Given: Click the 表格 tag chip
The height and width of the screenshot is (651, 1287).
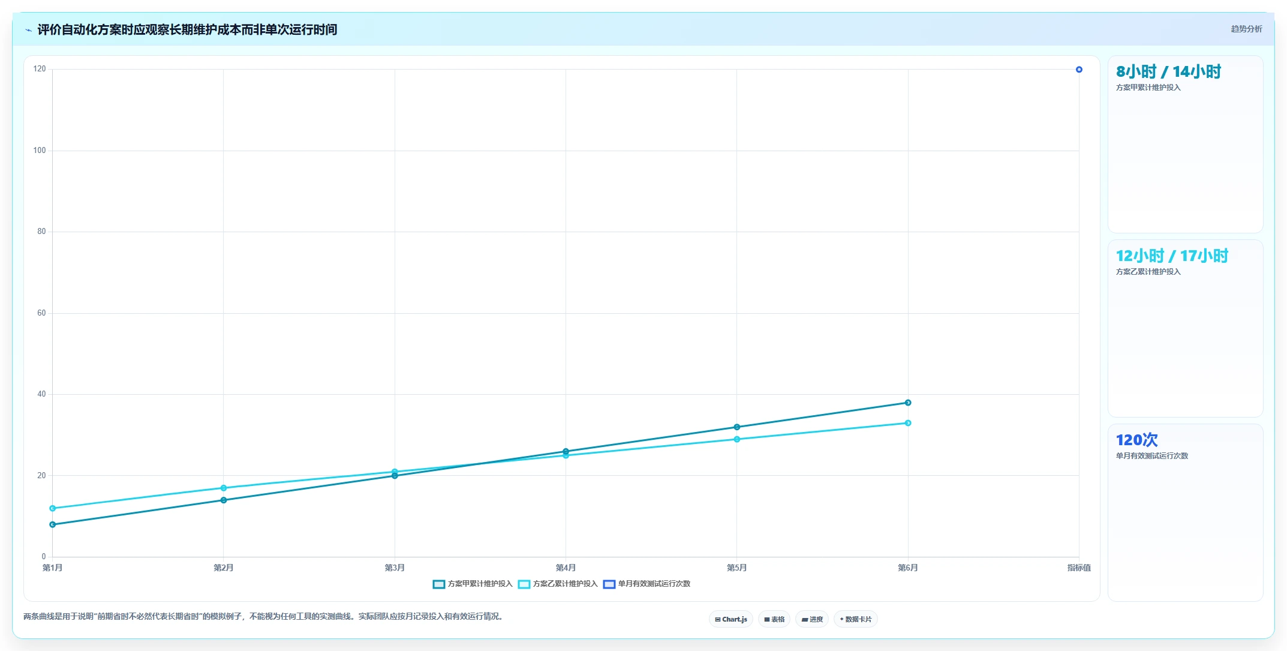Looking at the screenshot, I should pos(774,619).
